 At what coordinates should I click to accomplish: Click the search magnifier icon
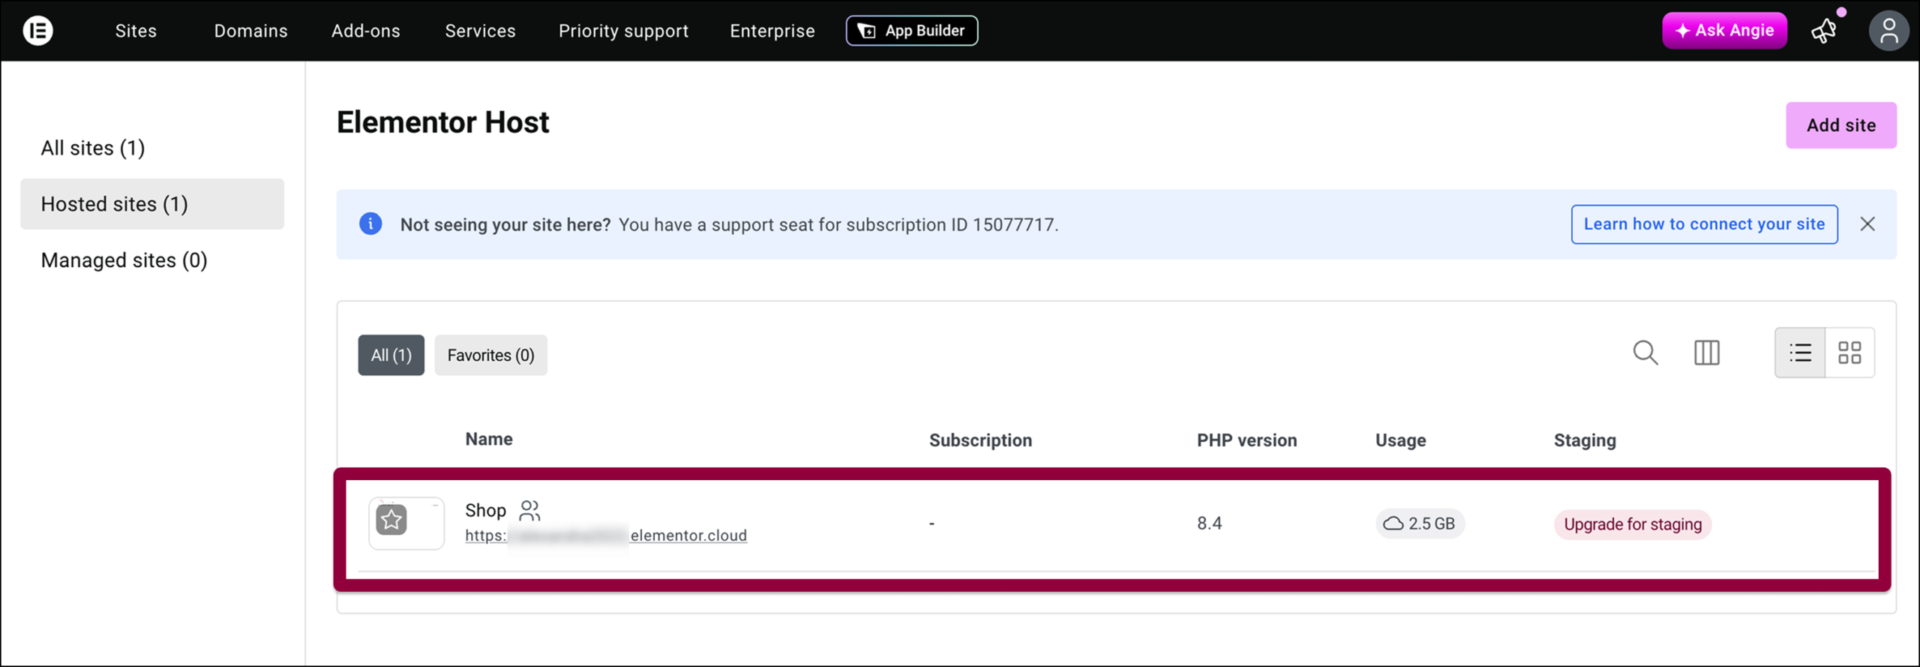click(x=1645, y=353)
